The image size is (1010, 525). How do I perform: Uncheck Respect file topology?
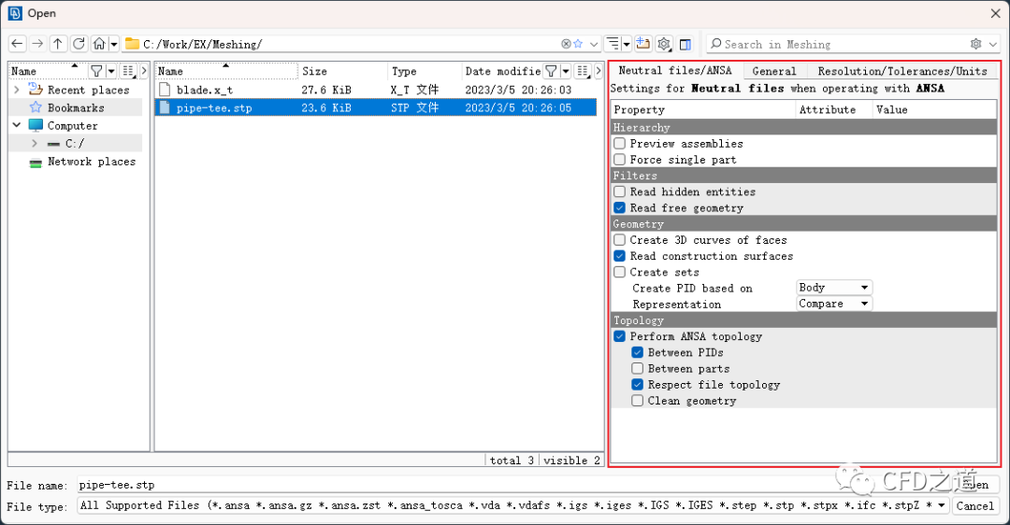(638, 384)
